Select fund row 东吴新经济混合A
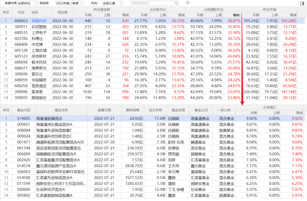 [153, 189]
